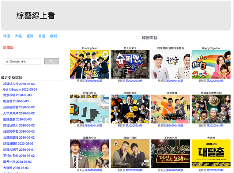The height and width of the screenshot is (173, 234).
Task: Open 流浪市場 2020-05-03 update
Action: pos(17,95)
